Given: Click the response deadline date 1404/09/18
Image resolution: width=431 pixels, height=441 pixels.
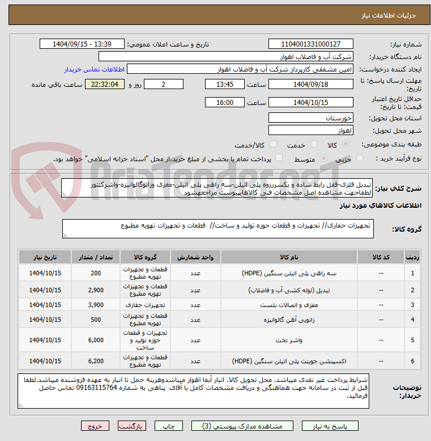Looking at the screenshot, I should (x=310, y=85).
